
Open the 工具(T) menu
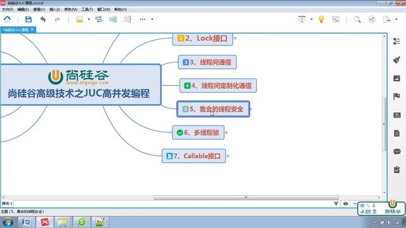click(87, 9)
